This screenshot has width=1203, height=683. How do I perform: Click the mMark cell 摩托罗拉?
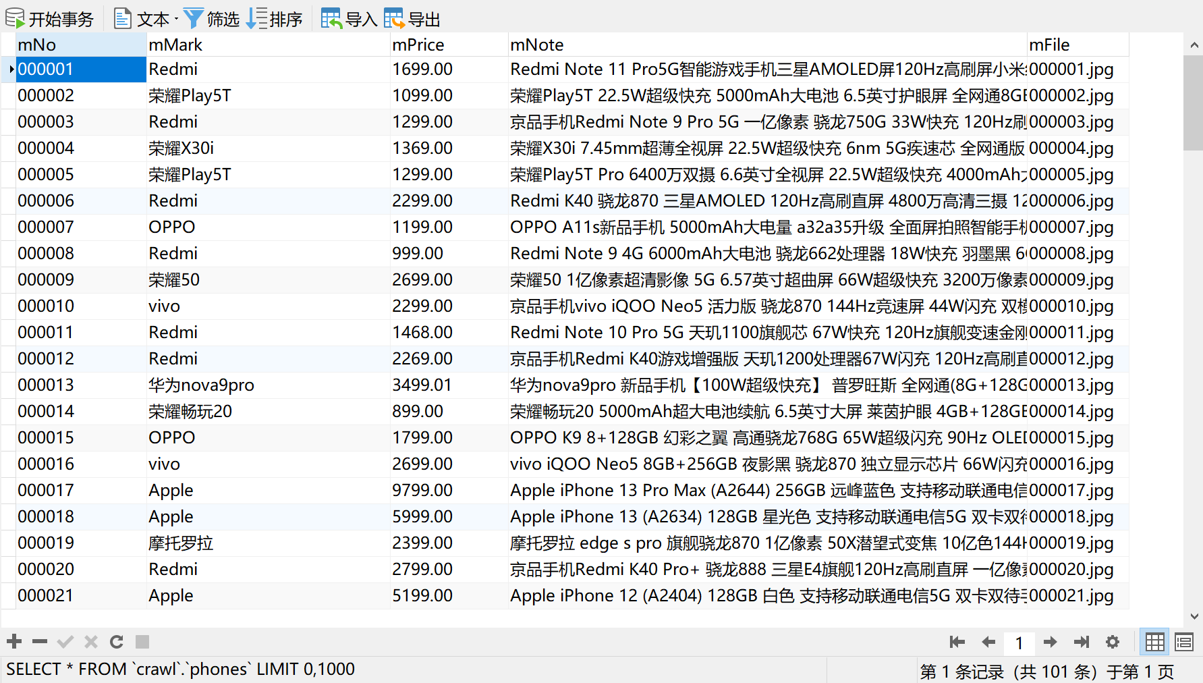(x=268, y=543)
